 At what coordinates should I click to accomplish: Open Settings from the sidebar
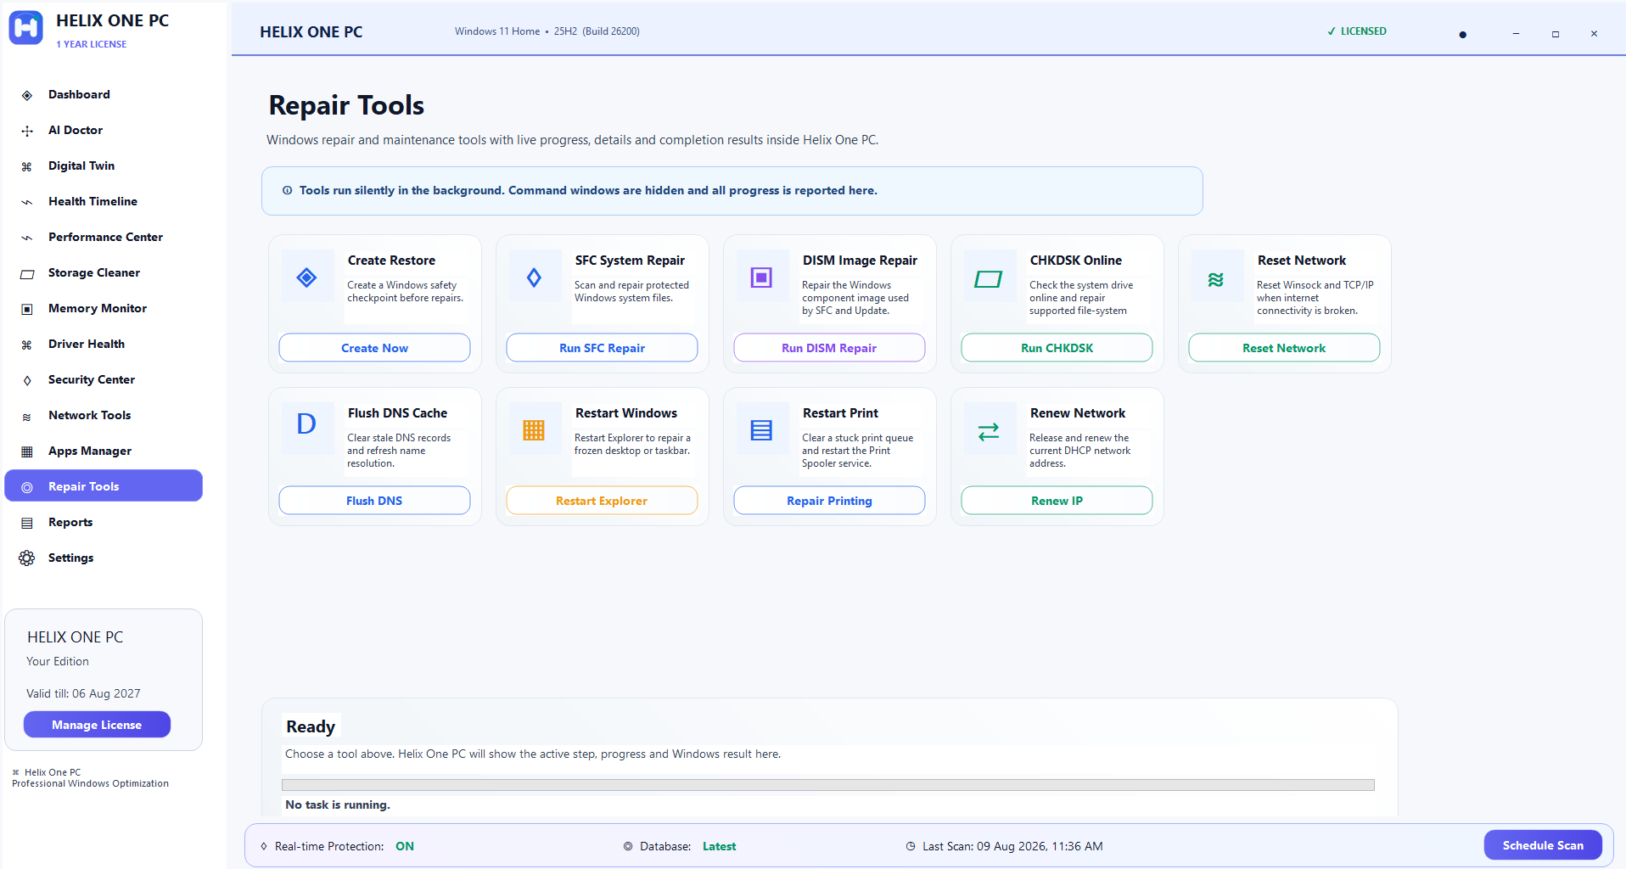coord(104,558)
